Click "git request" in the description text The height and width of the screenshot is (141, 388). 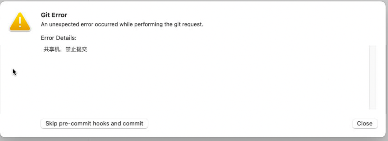pos(188,24)
